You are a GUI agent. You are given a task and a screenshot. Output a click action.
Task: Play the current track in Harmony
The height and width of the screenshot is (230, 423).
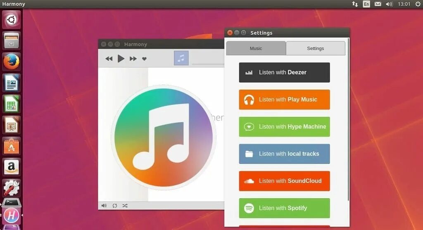tap(121, 59)
